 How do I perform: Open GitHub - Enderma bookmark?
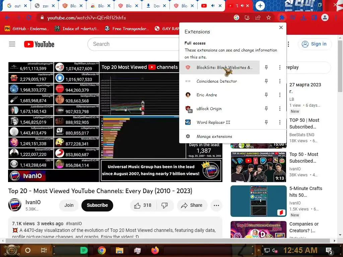point(27,28)
